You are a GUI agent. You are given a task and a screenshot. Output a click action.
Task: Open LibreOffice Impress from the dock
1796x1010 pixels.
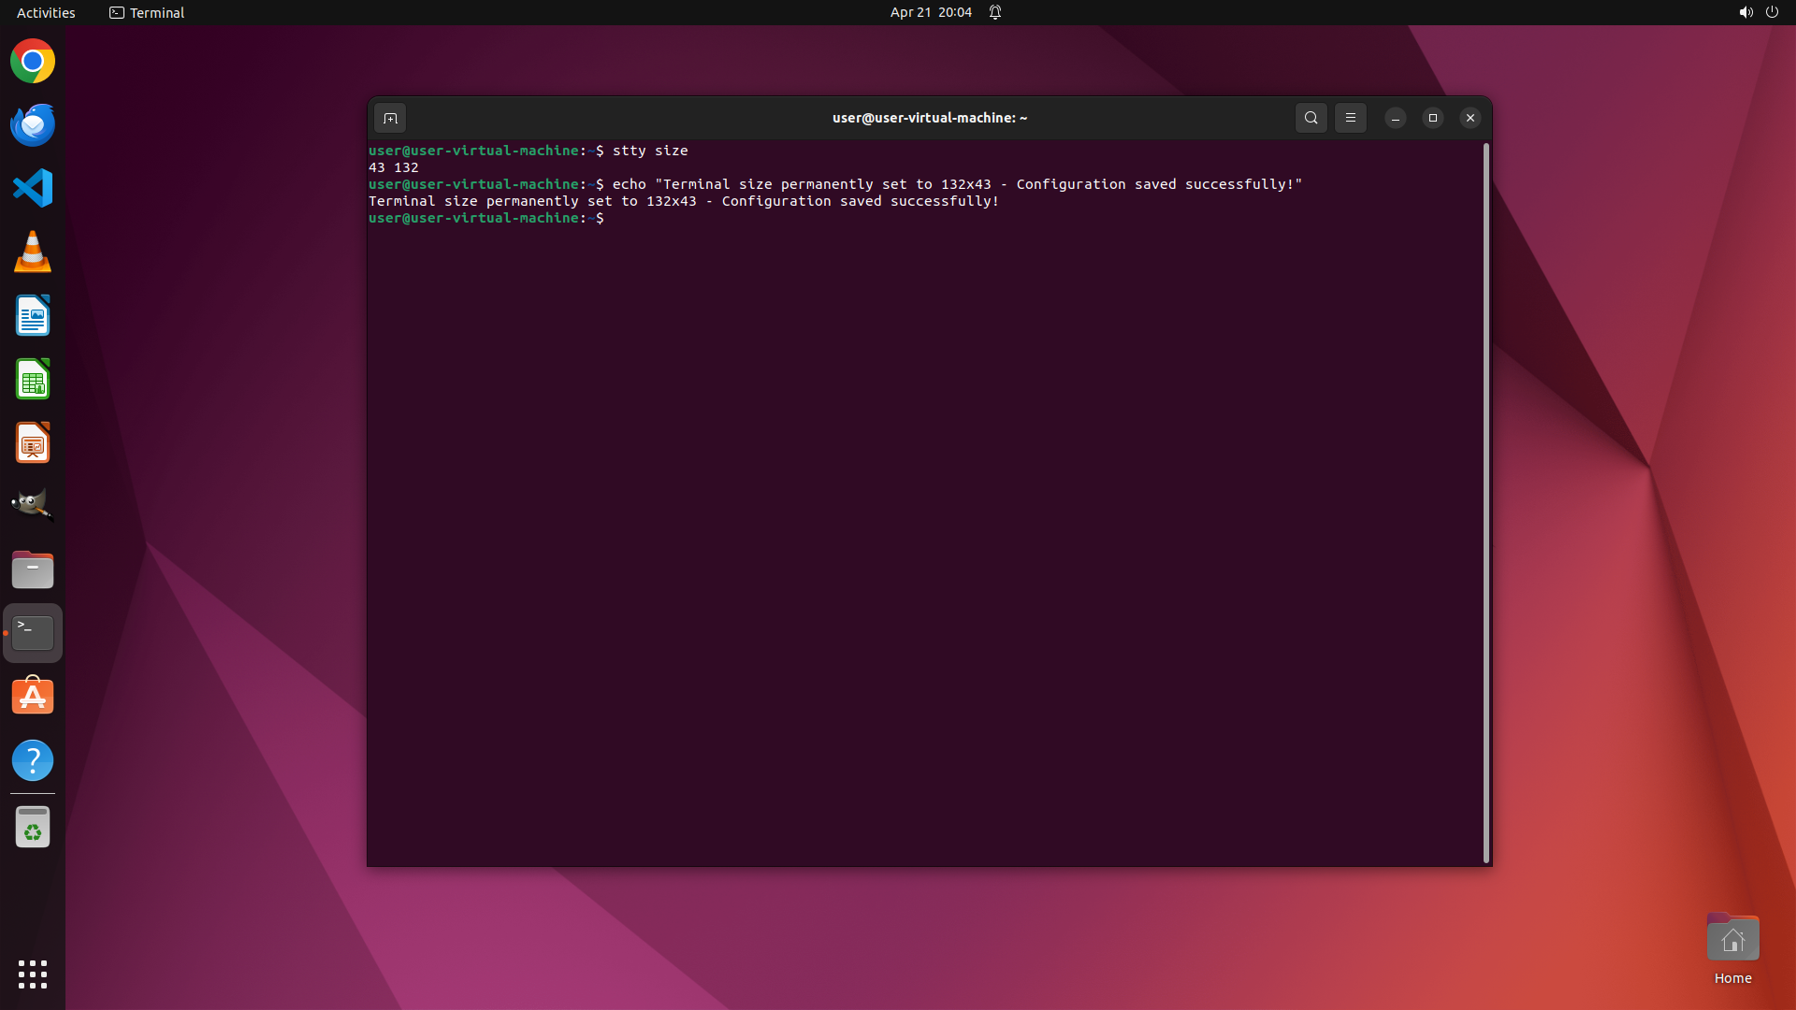coord(33,442)
